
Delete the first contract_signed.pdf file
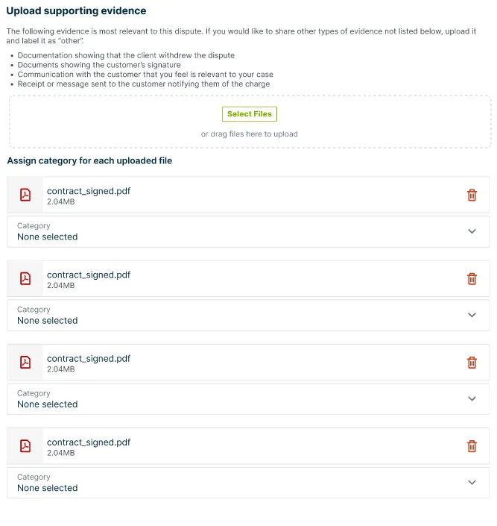(472, 195)
